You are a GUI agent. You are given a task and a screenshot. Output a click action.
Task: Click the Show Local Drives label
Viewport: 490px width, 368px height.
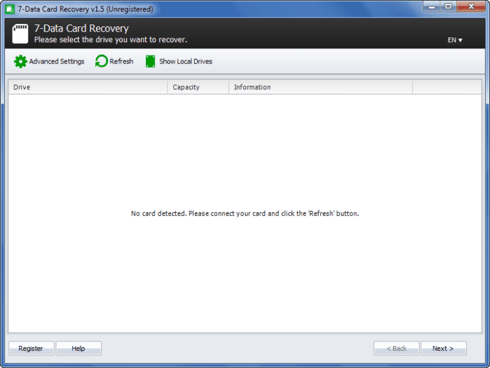coord(185,62)
